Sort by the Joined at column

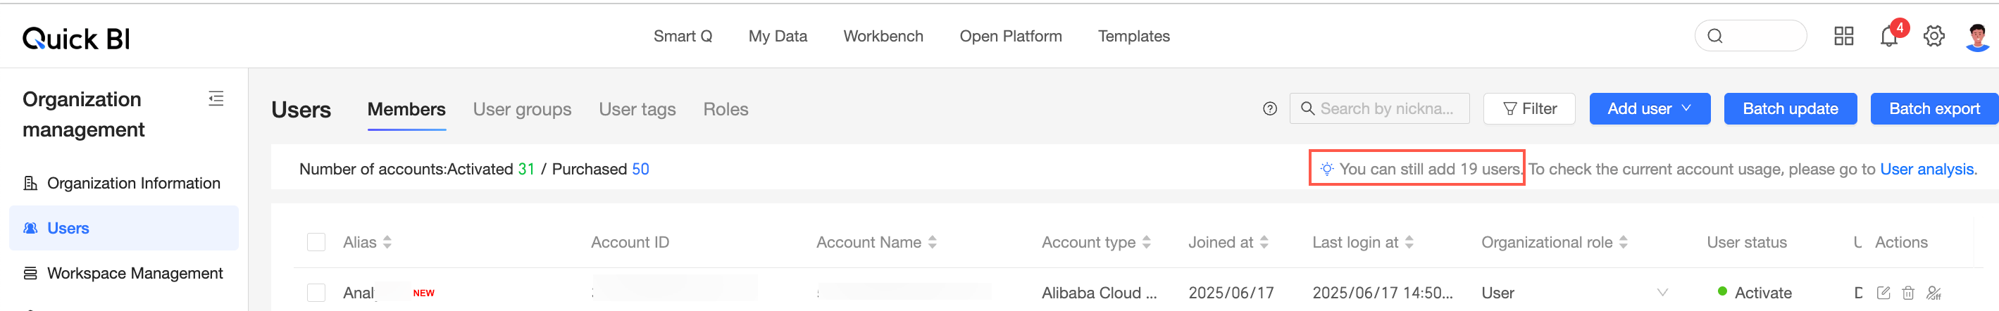pos(1264,242)
